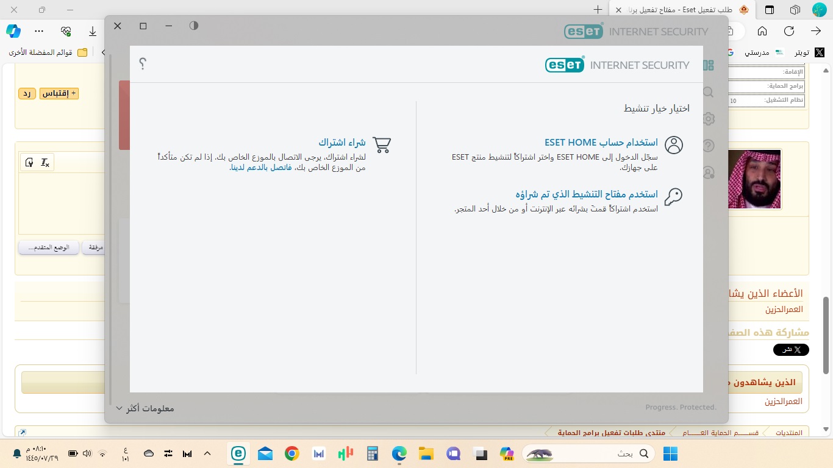The image size is (833, 468).
Task: Switch to the 'طلب تفعيل Eset' browser tab
Action: [682, 10]
